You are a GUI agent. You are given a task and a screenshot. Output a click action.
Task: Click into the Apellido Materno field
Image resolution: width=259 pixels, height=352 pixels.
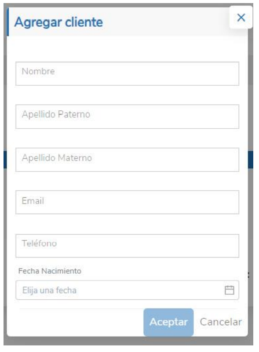point(128,160)
